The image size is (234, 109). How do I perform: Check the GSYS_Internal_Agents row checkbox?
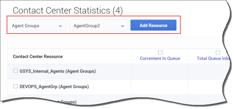[x=16, y=71]
